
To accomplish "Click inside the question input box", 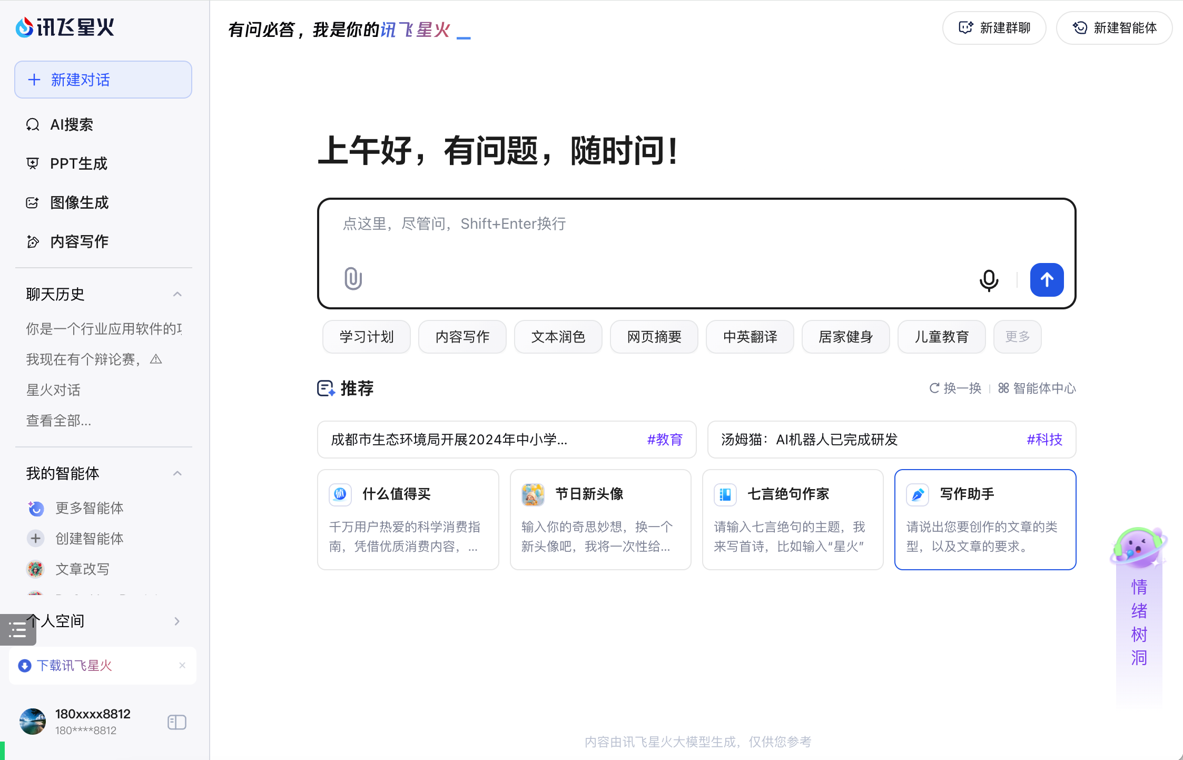I will [632, 224].
